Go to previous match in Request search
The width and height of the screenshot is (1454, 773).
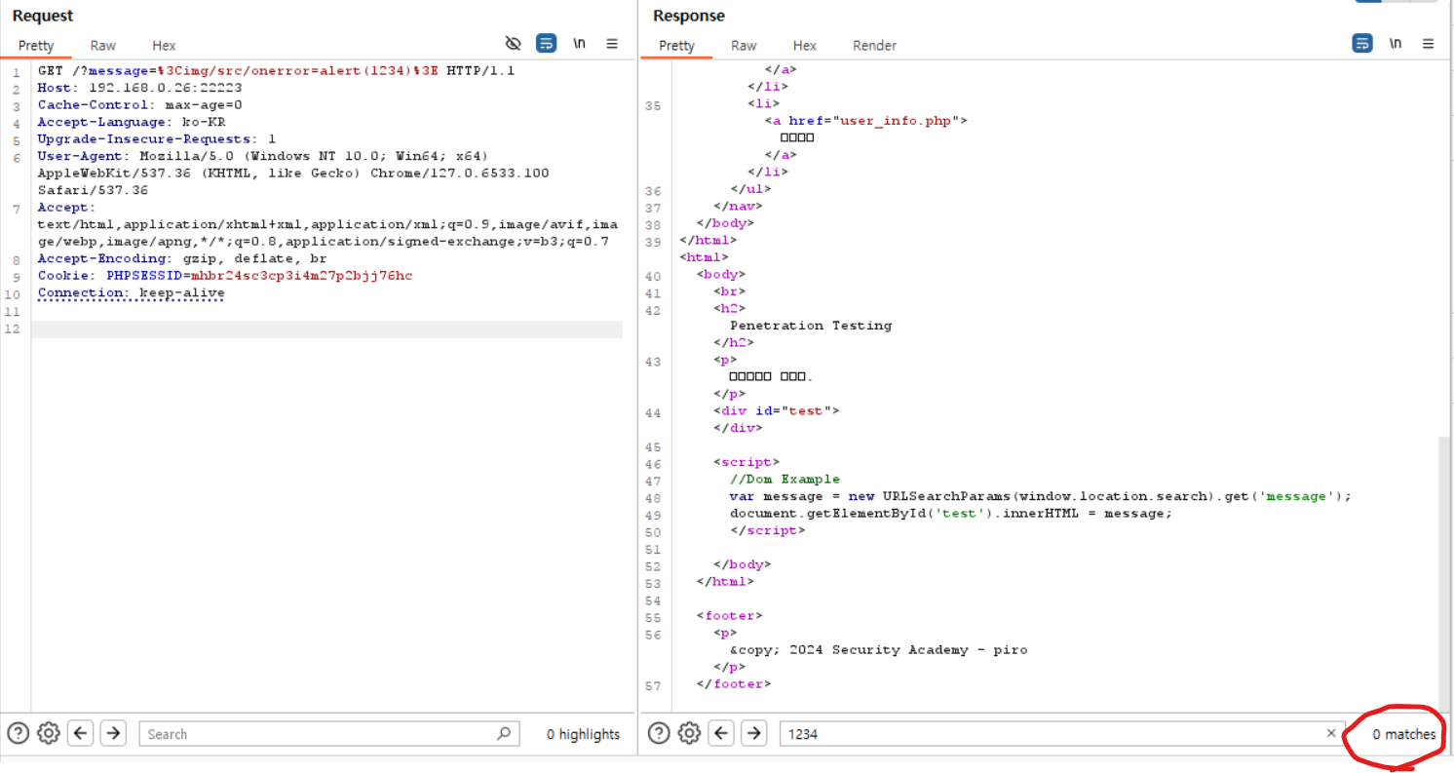(81, 733)
